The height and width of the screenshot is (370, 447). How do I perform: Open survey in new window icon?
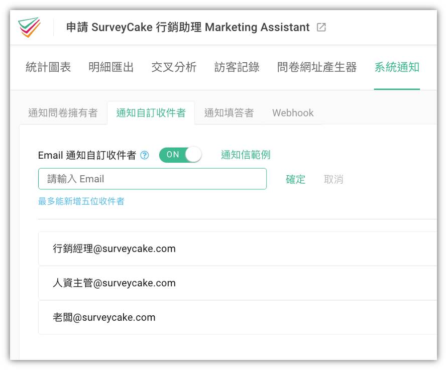pos(321,28)
